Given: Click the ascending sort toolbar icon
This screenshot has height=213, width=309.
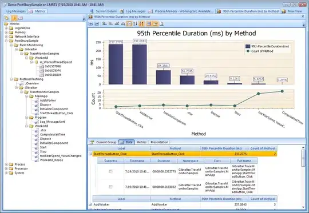Looking at the screenshot, I should point(135,24).
